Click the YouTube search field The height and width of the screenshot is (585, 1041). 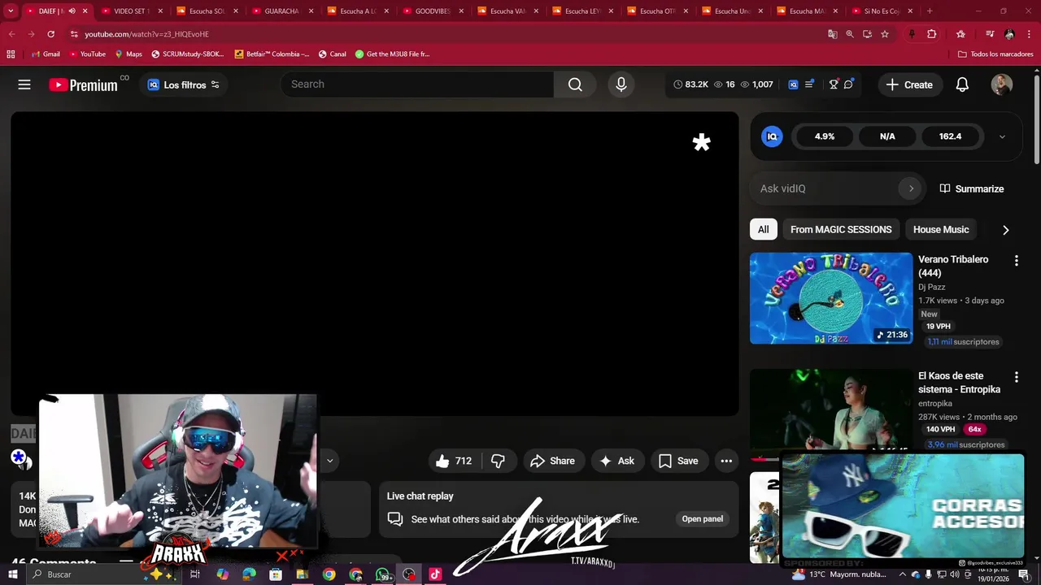pos(417,84)
